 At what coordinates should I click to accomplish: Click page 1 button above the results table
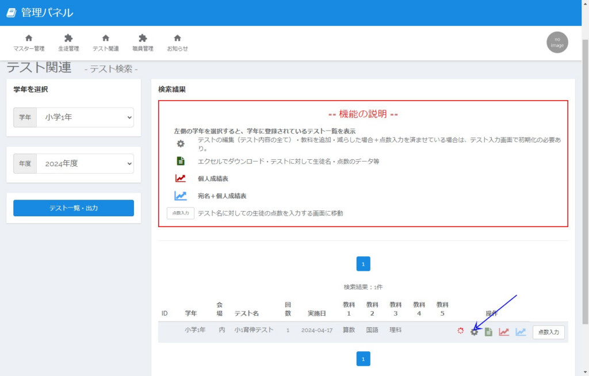click(363, 264)
